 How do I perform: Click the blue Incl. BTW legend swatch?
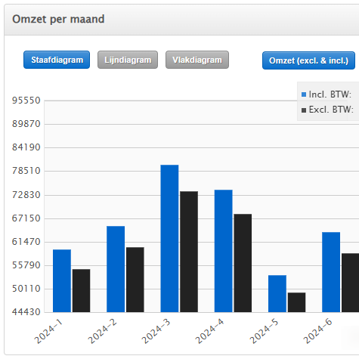pos(304,94)
